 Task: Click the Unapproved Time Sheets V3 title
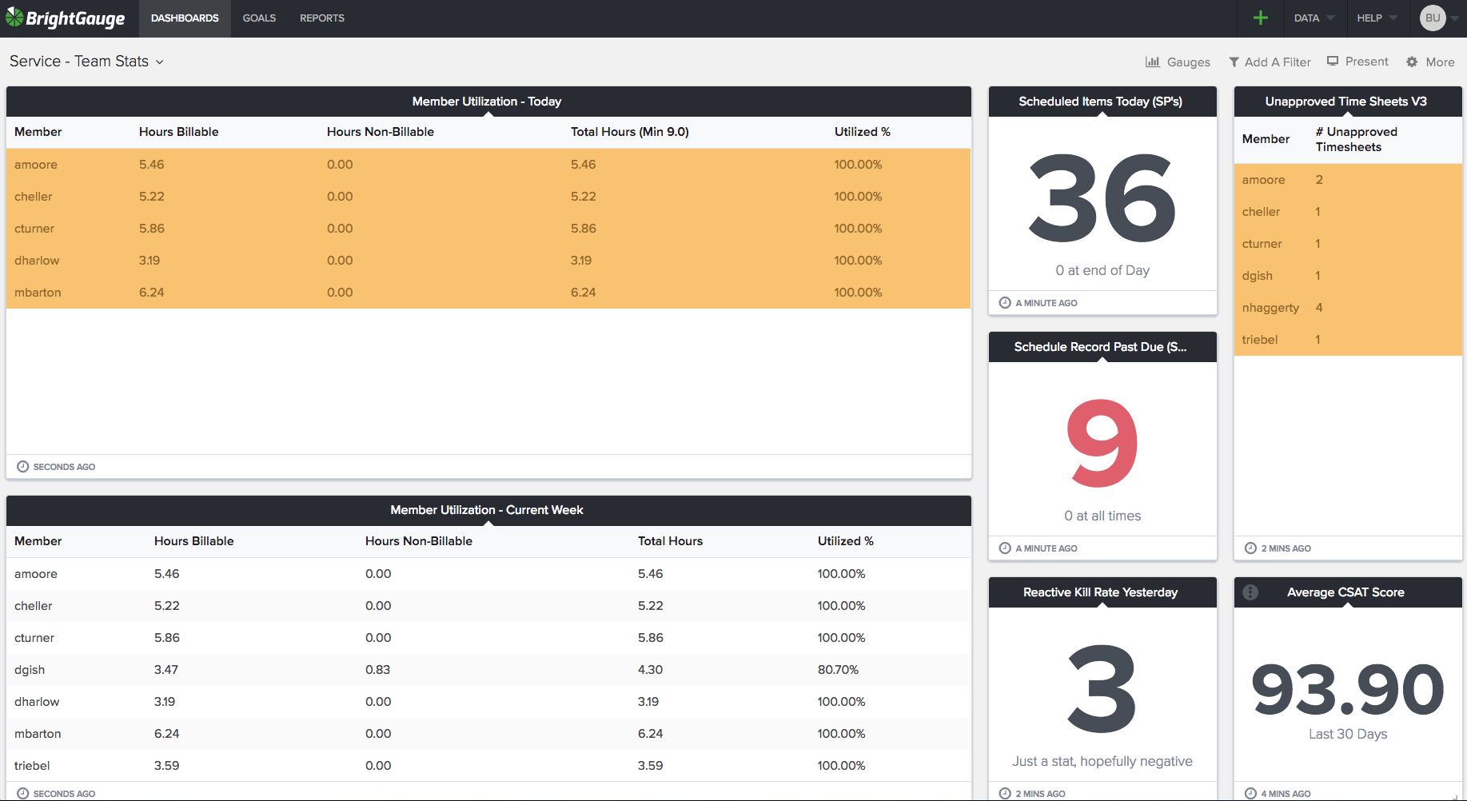tap(1345, 102)
